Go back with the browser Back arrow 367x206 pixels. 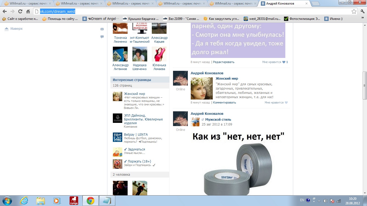click(x=5, y=12)
